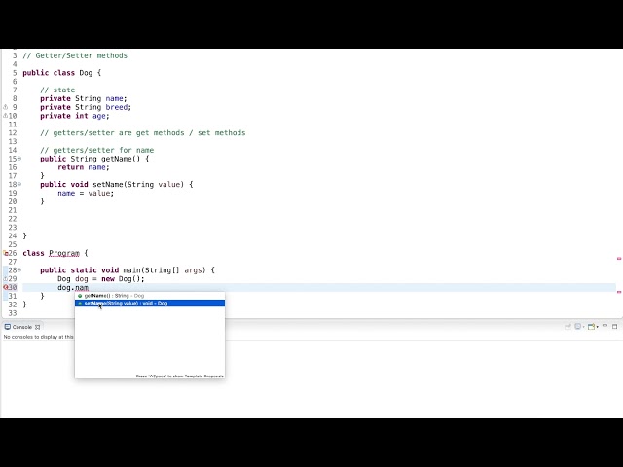Click the warning marker at line 29

tap(6, 279)
